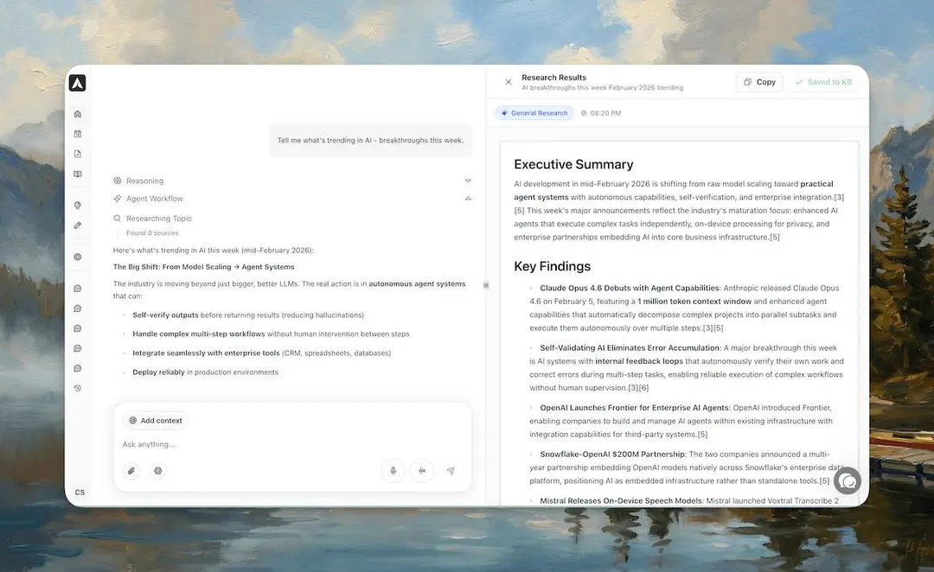Click 'Claude Opus 4.6 Debuts' finding title

tap(630, 288)
